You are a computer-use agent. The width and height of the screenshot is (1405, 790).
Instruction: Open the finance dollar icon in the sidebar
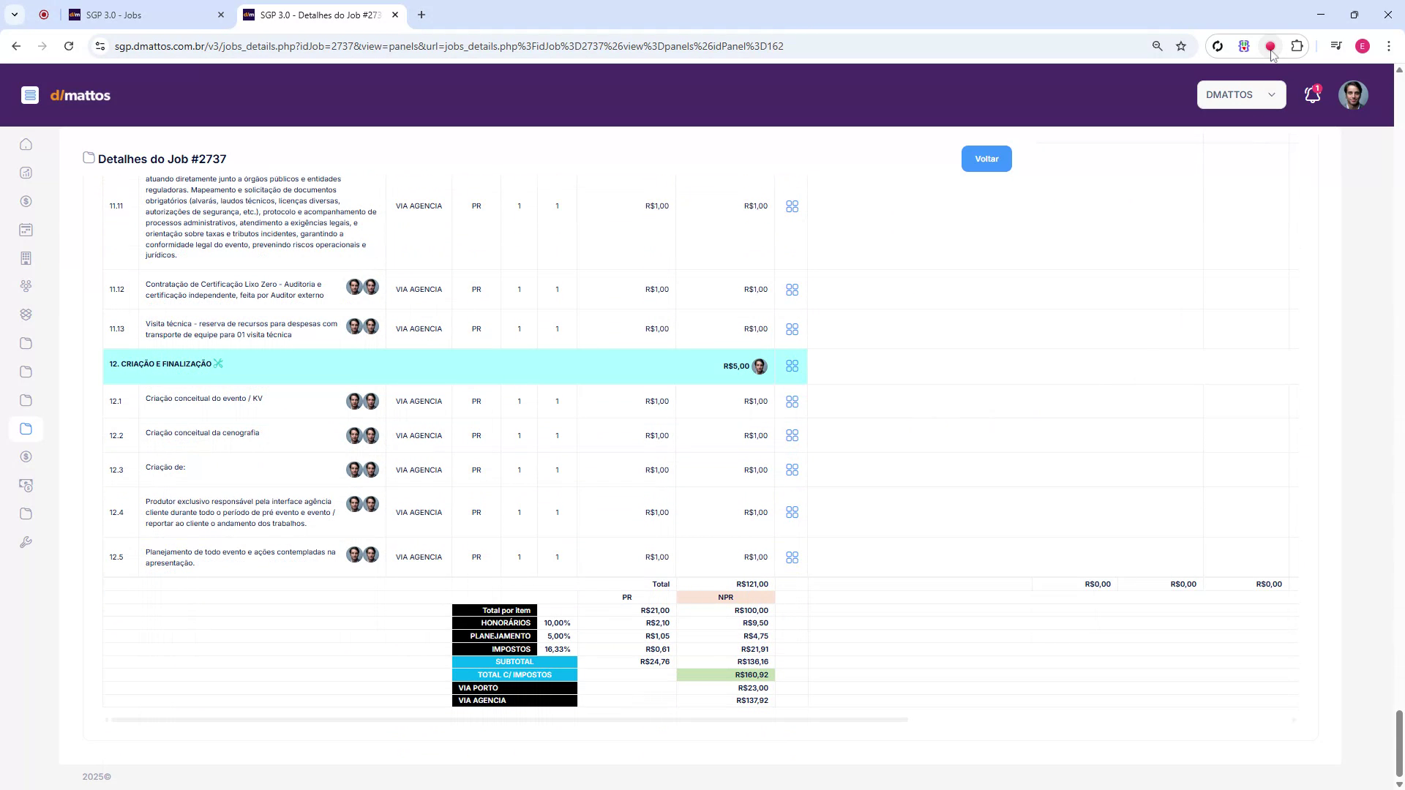[x=26, y=201]
